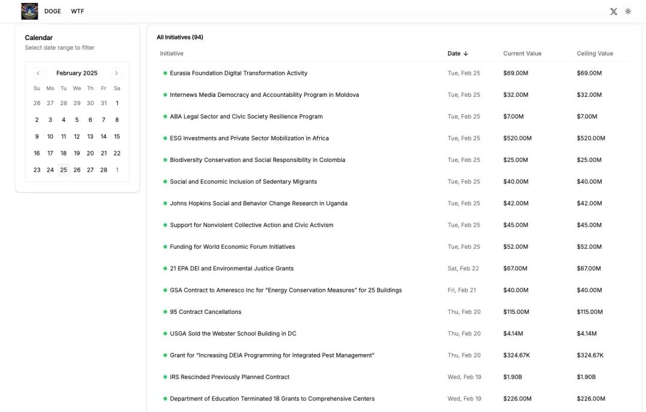This screenshot has height=412, width=646.
Task: Select February 28 in the calendar
Action: click(x=103, y=170)
